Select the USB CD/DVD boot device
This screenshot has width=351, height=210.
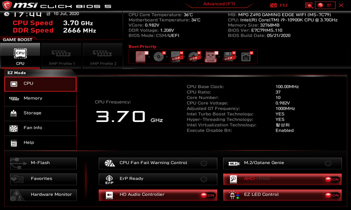194,56
